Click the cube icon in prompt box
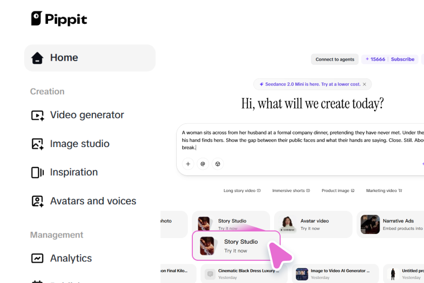Viewport: 424px width, 283px height. (x=218, y=164)
